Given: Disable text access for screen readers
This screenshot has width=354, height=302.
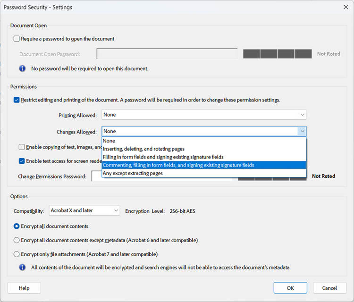Looking at the screenshot, I should (22, 161).
